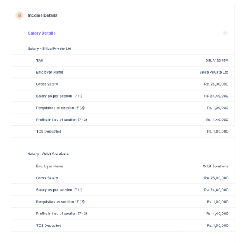Open the Salary Details heading link
Viewport: 252px width, 243px height.
(42, 33)
